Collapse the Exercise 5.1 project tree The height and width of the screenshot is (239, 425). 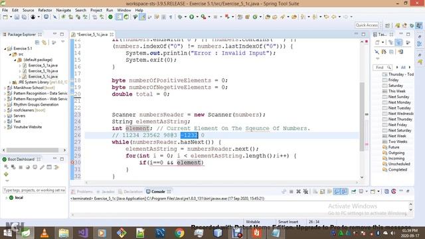point(5,48)
